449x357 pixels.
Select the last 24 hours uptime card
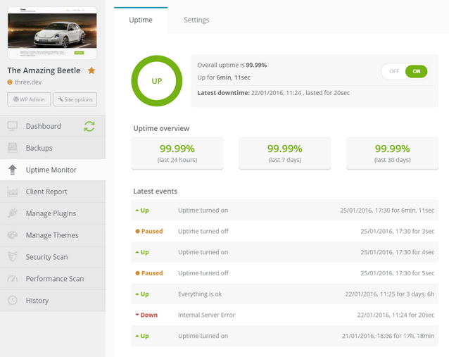tap(177, 153)
